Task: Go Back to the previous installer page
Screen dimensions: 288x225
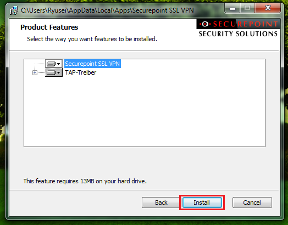Action: tap(161, 203)
